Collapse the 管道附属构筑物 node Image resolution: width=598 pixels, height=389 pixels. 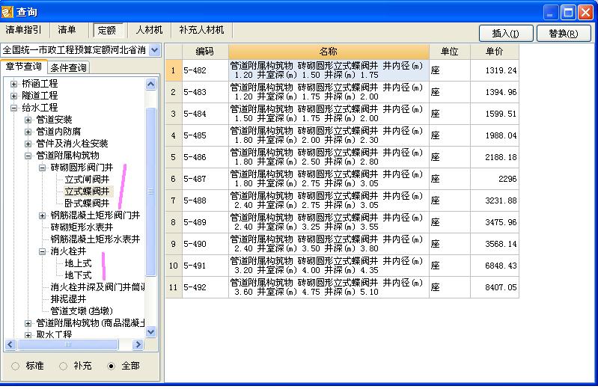[28, 156]
